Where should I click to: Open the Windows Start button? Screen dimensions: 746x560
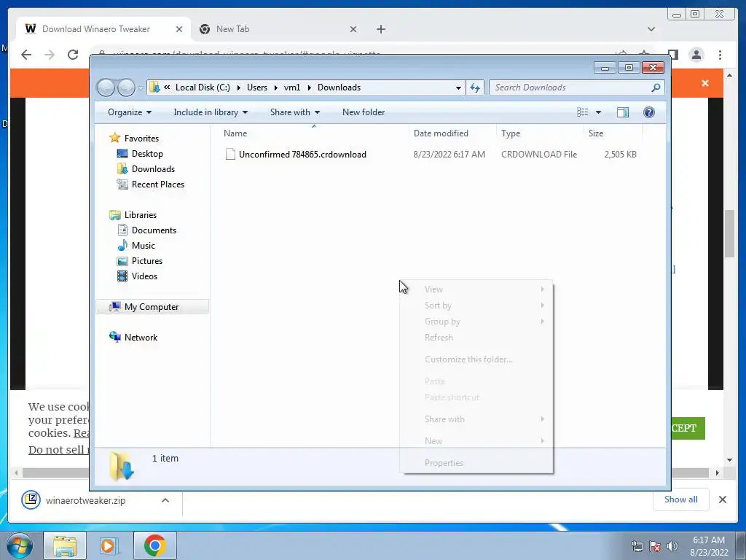19,545
